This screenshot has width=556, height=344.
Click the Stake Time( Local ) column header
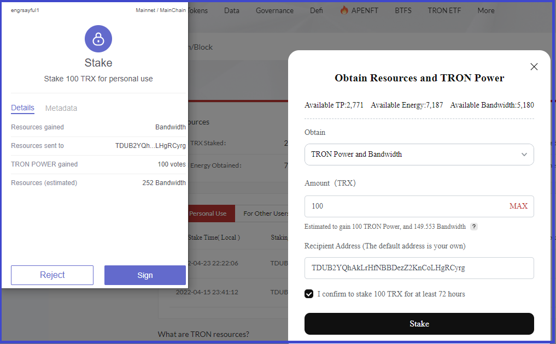[x=214, y=238]
